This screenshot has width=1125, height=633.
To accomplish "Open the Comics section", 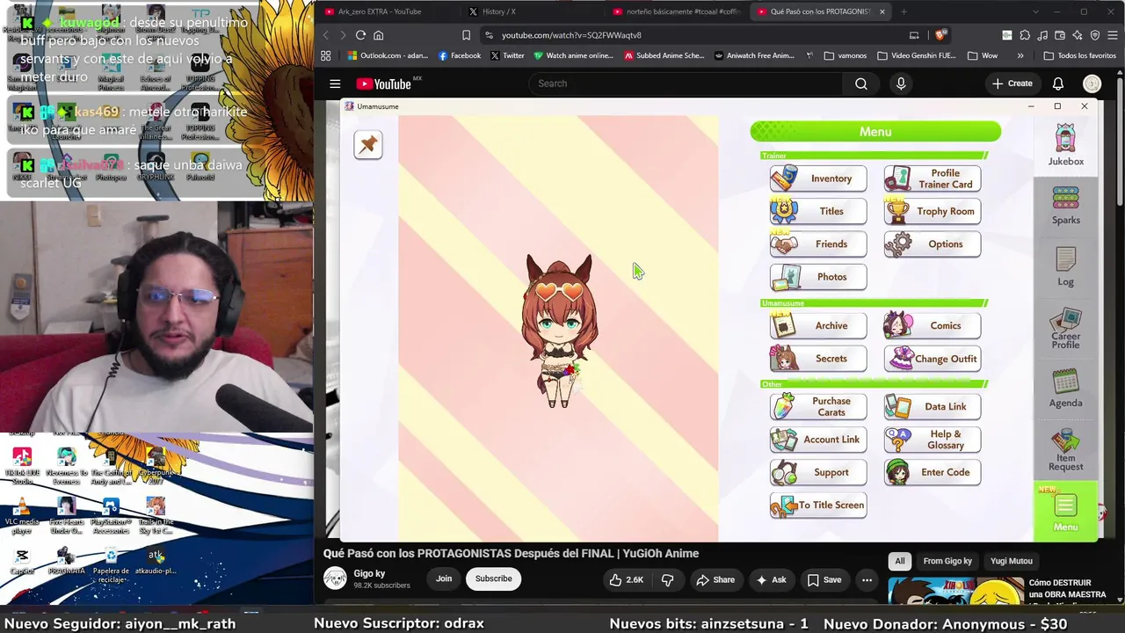I will (x=933, y=325).
